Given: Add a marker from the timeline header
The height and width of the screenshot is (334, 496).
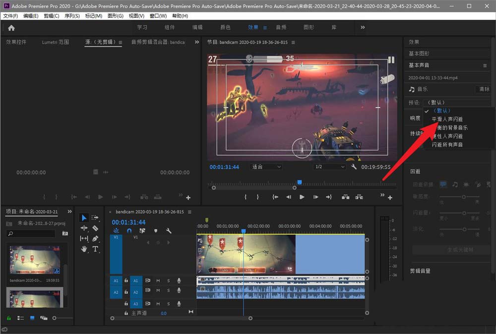Looking at the screenshot, I should (156, 230).
